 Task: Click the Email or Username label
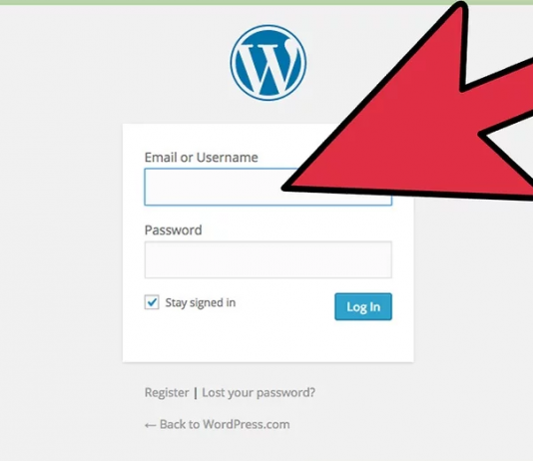[x=202, y=158]
